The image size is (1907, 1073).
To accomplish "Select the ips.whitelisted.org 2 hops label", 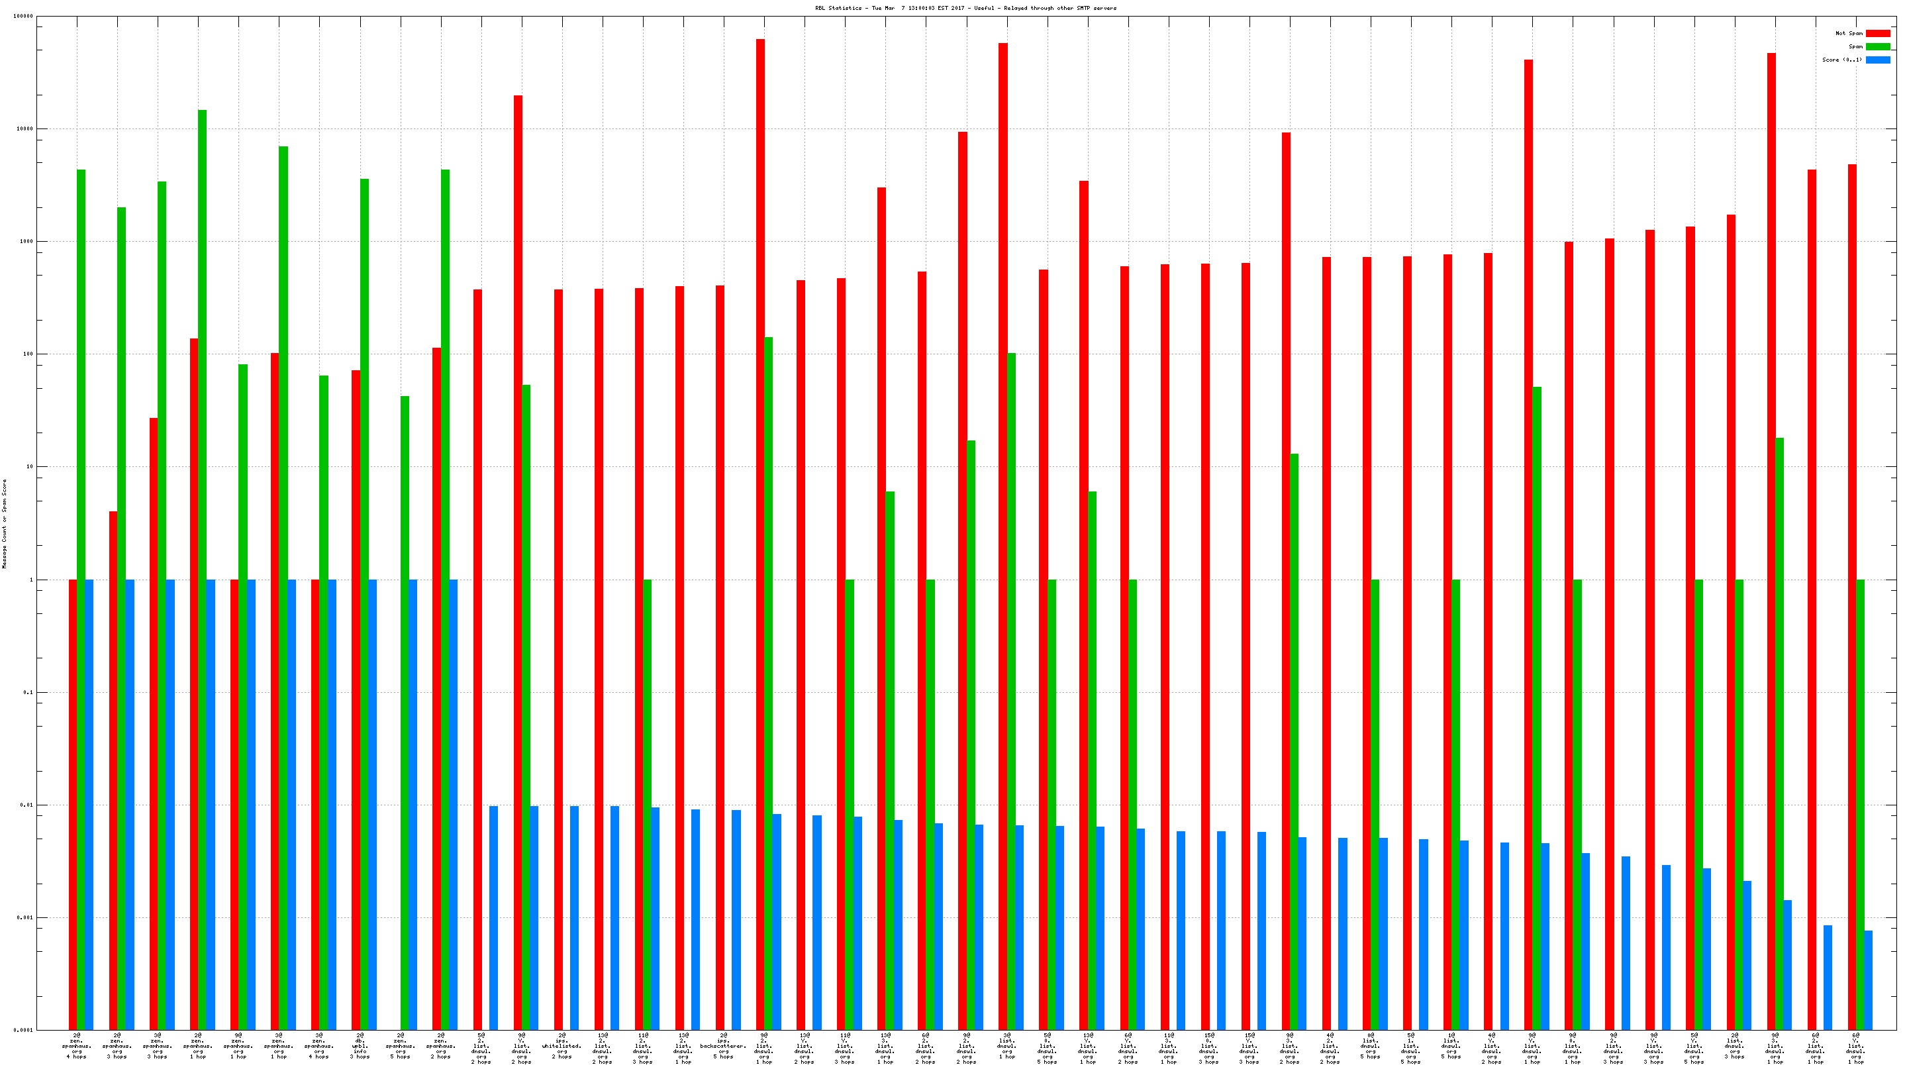I will (x=562, y=1046).
